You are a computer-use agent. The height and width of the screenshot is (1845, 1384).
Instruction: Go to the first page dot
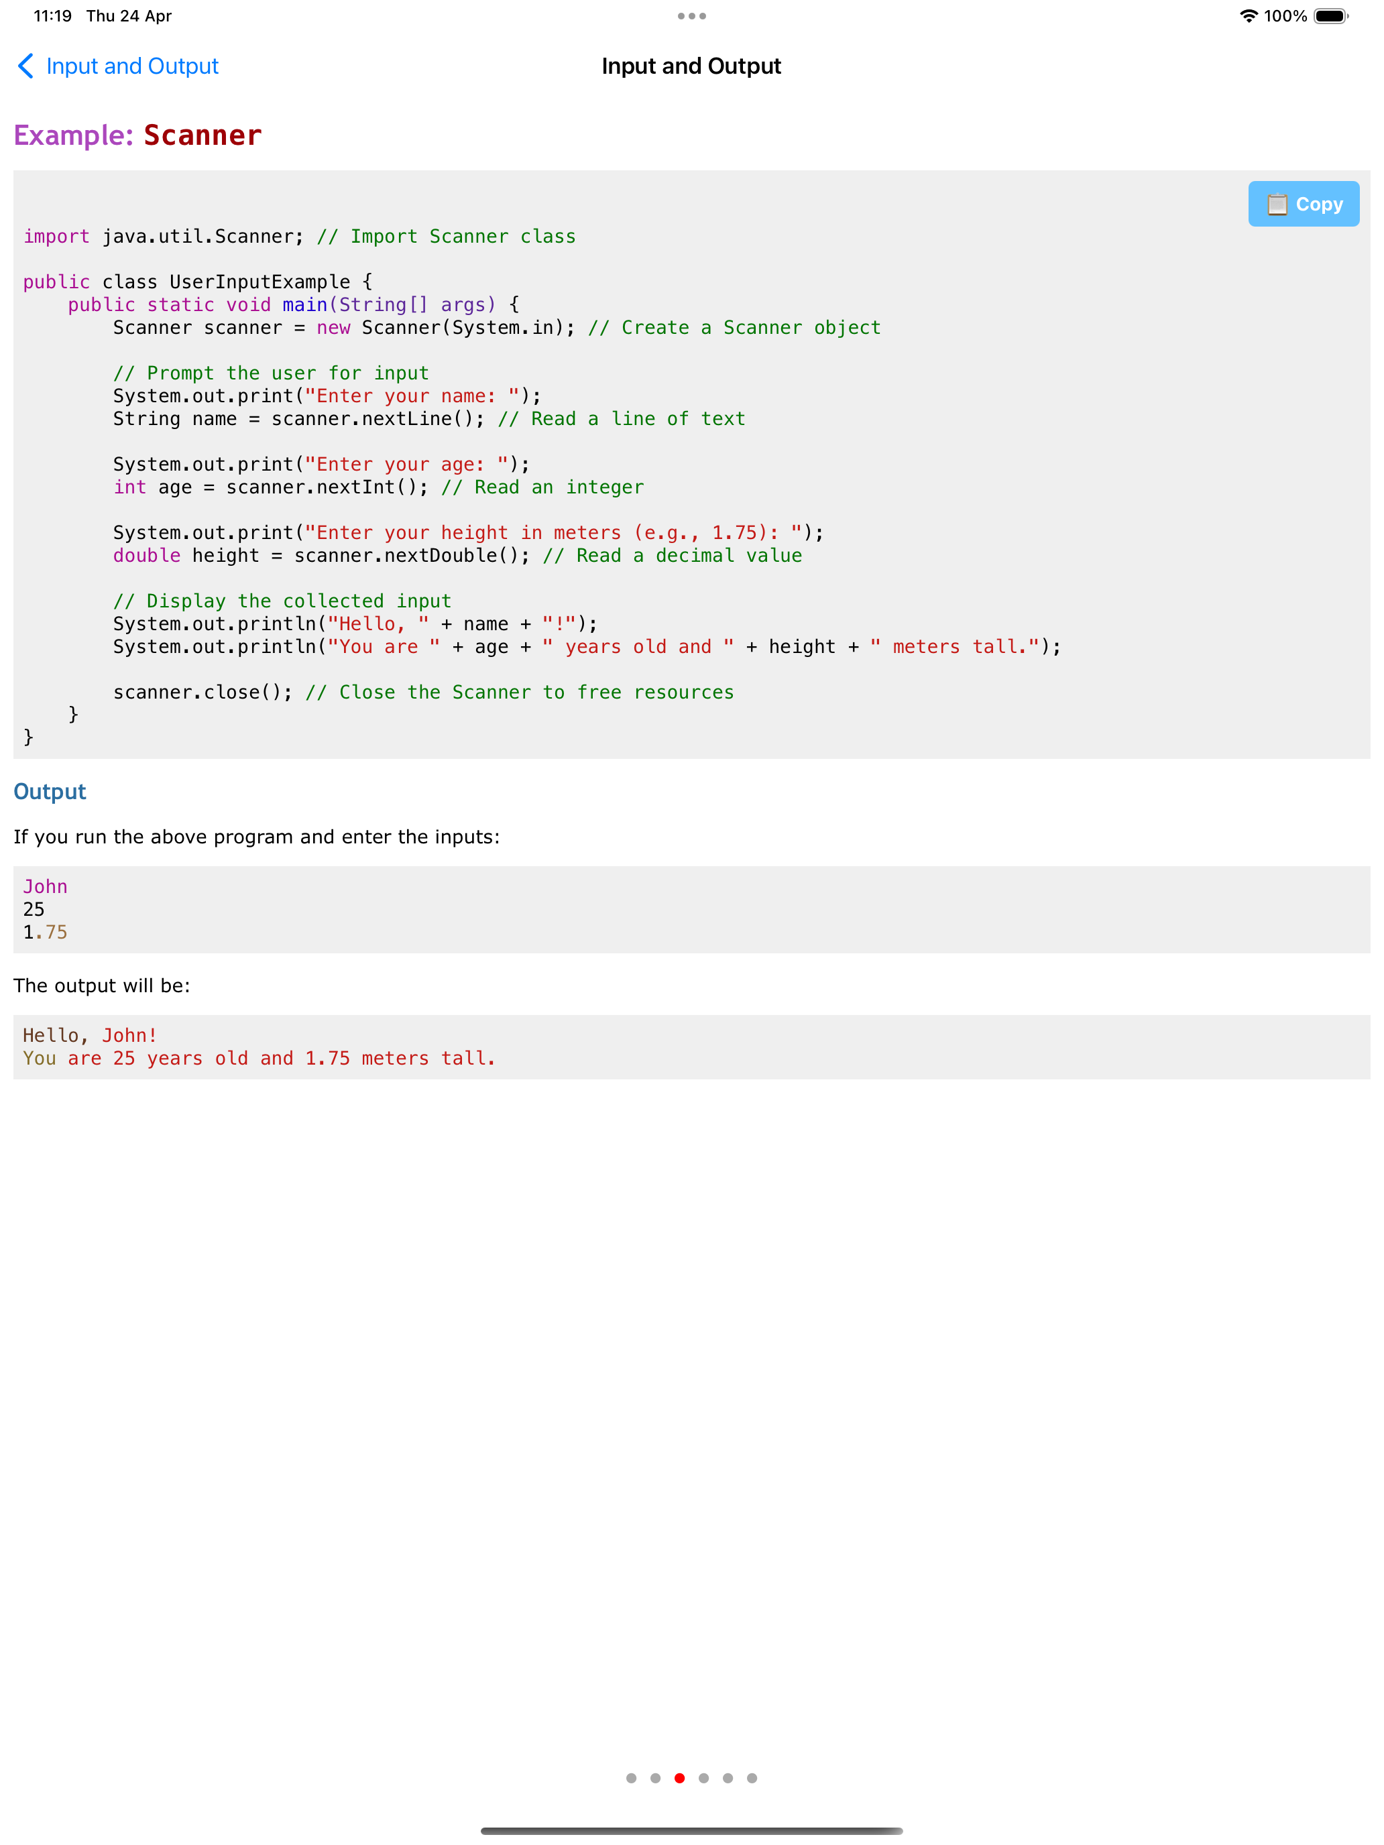click(632, 1778)
